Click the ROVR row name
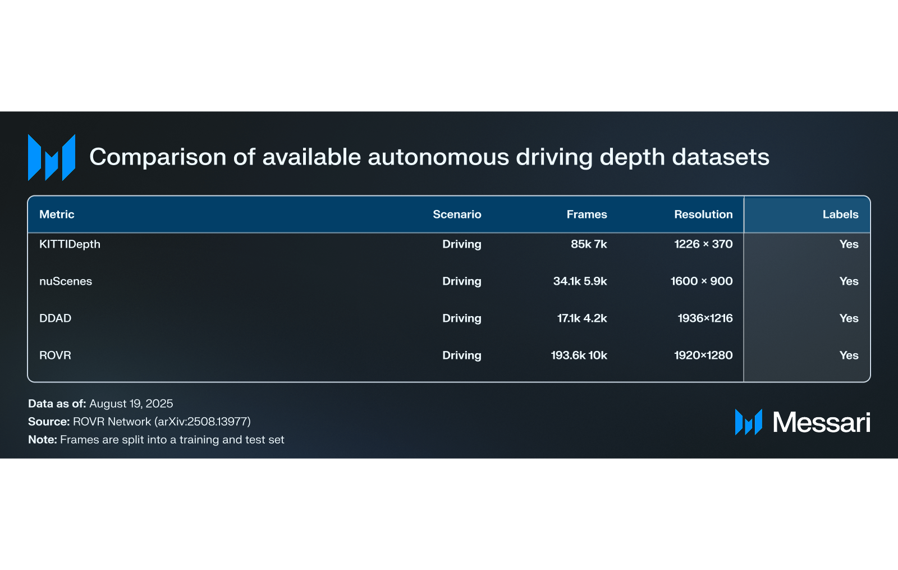This screenshot has width=898, height=570. coord(55,355)
